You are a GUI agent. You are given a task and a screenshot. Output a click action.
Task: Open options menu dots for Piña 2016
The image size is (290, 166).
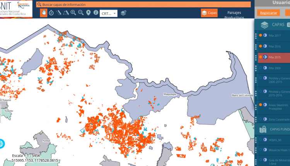click(x=256, y=46)
